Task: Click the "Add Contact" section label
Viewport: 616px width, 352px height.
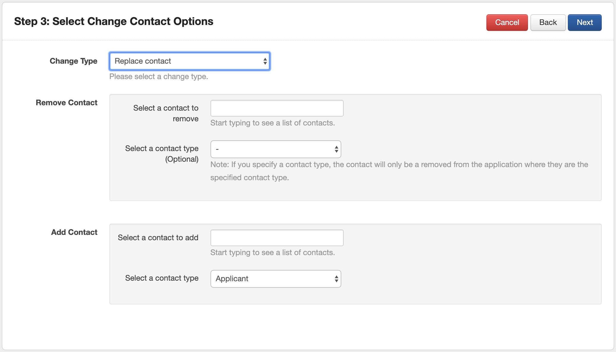Action: (x=74, y=232)
